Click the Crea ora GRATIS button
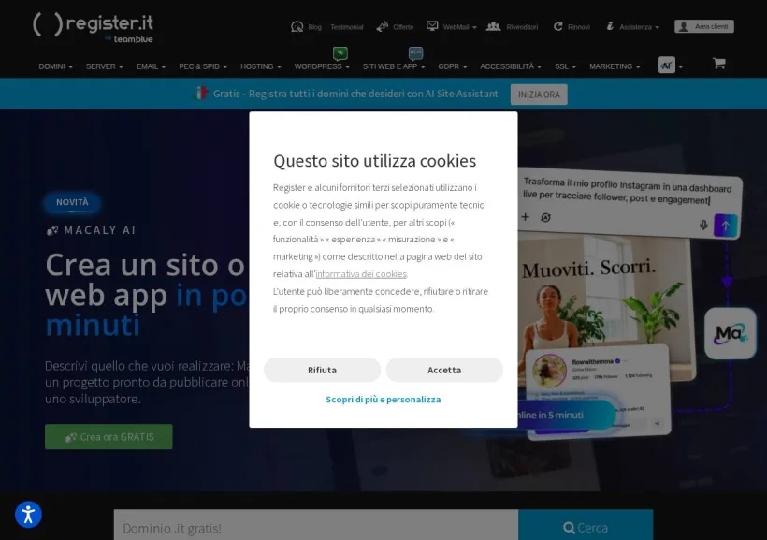Screen dimensions: 767x540 tap(109, 437)
